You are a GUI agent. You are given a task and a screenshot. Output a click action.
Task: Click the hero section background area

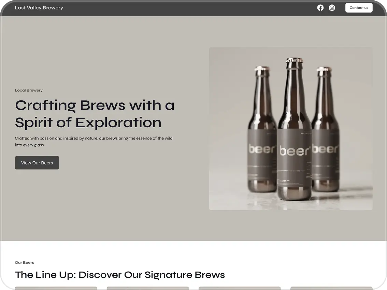coord(102,211)
